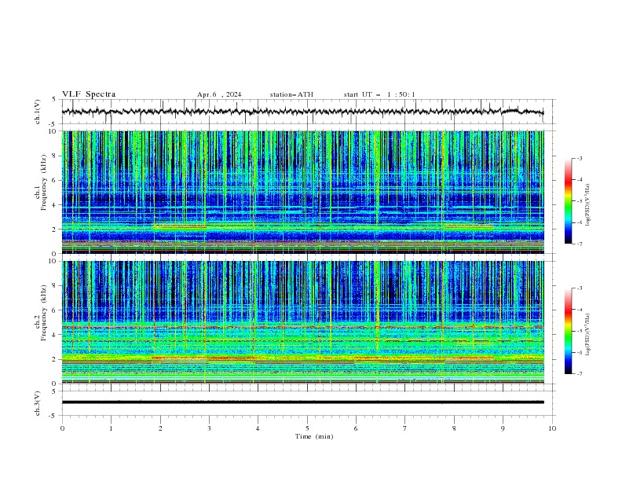Click the ch.1 color bar "log(PSD)(V²/Hz)" label
The height and width of the screenshot is (481, 622).
point(587,205)
